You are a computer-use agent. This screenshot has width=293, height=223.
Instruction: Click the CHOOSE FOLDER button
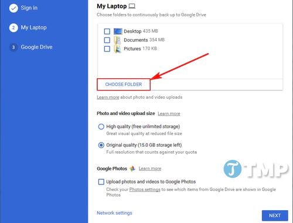(124, 85)
